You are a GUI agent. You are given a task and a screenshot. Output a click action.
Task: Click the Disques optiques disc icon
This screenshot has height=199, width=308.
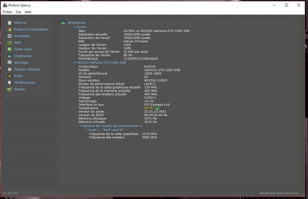pyautogui.click(x=9, y=69)
